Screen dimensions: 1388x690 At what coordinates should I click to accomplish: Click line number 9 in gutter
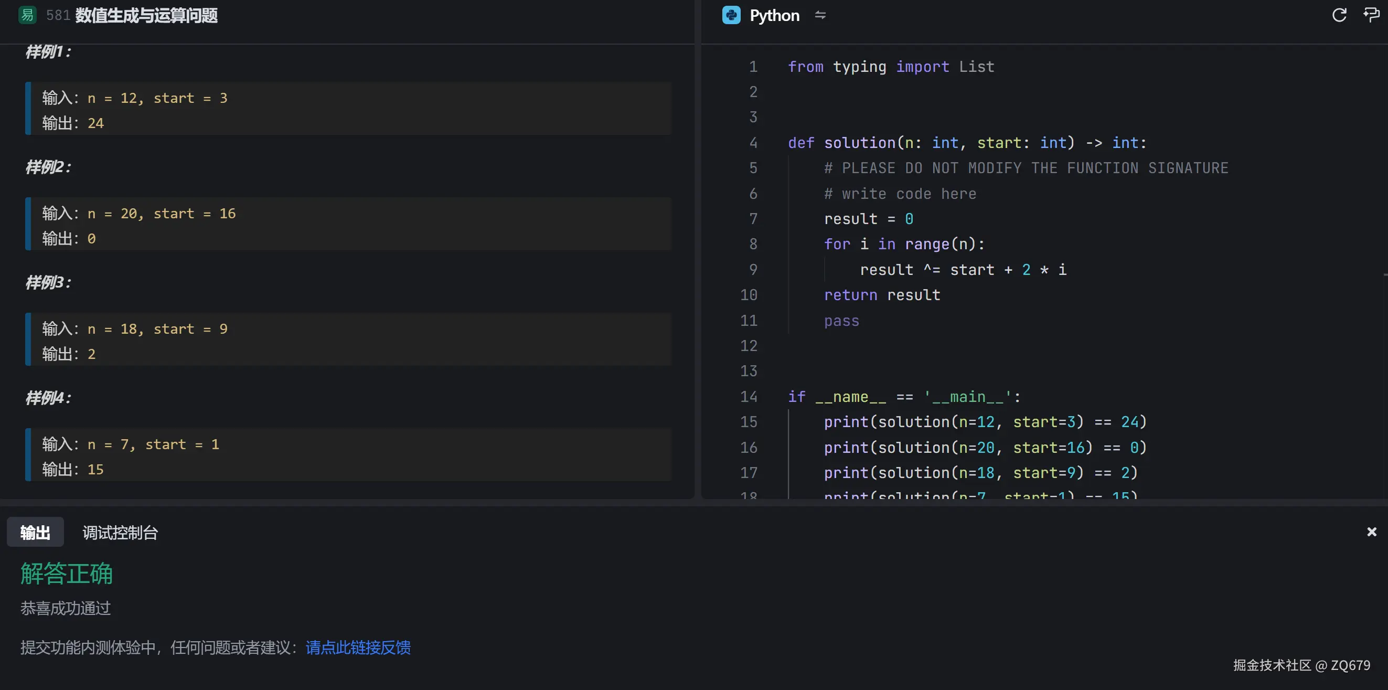(753, 270)
